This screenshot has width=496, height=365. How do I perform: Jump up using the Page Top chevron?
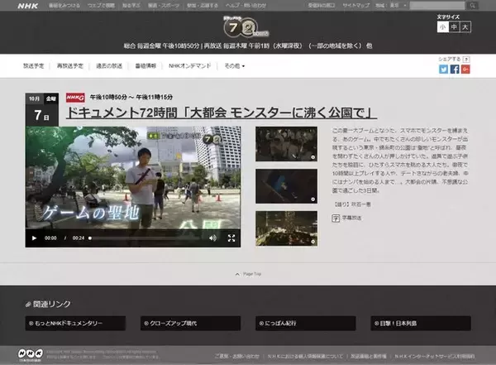(248, 272)
